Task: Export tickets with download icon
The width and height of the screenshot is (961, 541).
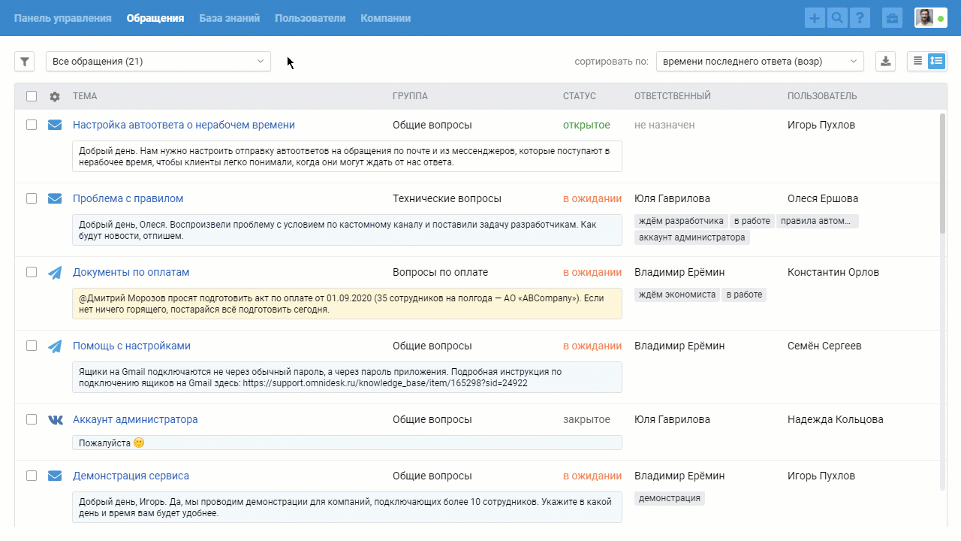Action: click(x=886, y=62)
